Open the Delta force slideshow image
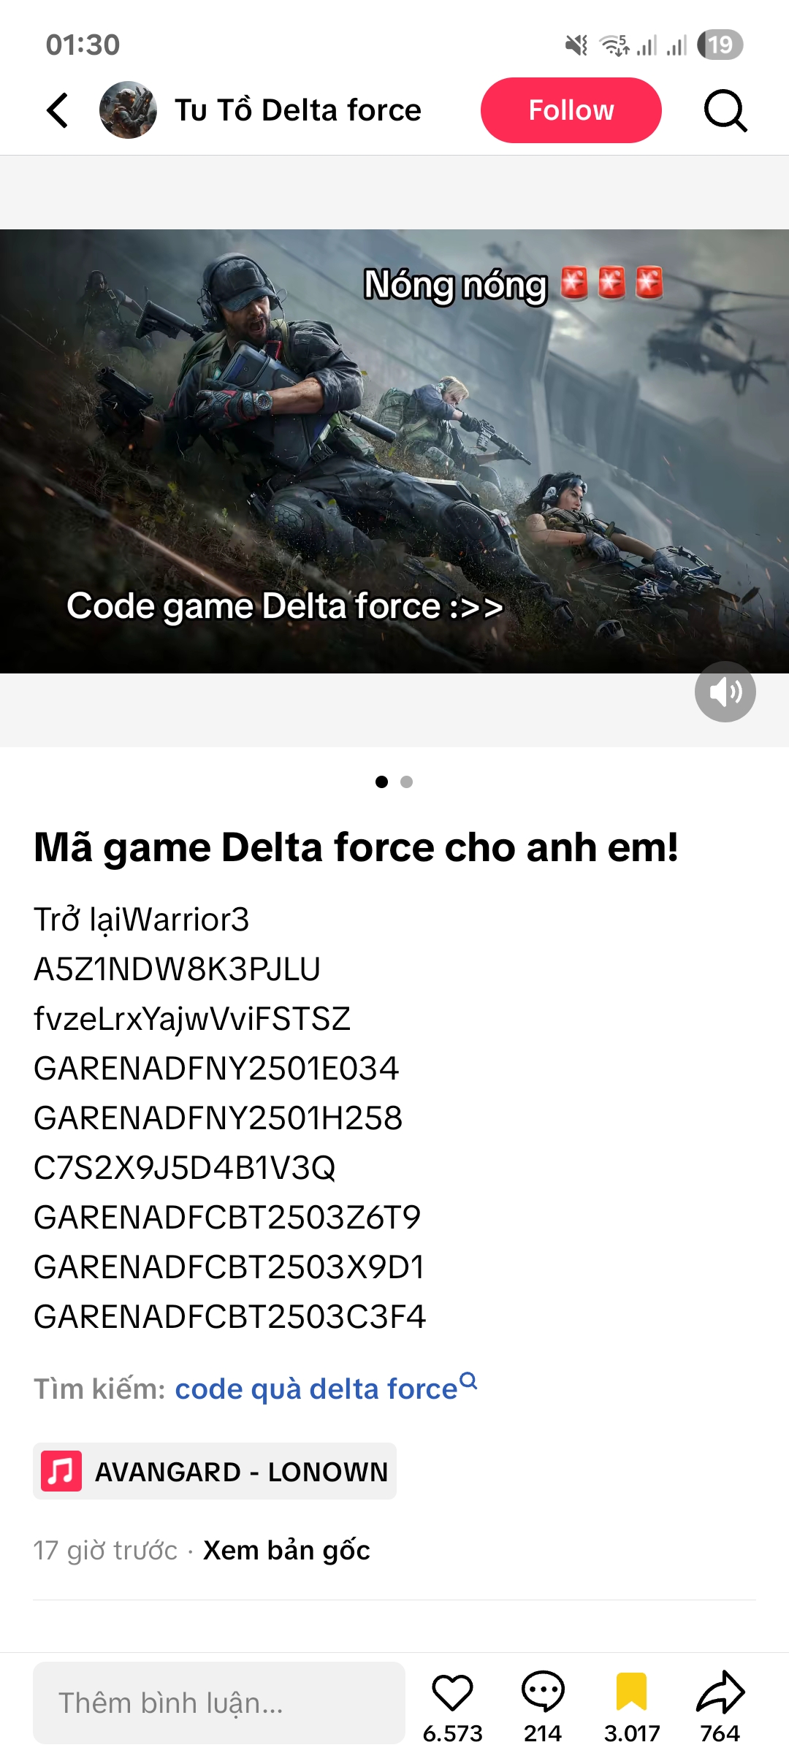The width and height of the screenshot is (789, 1753). coord(394,451)
